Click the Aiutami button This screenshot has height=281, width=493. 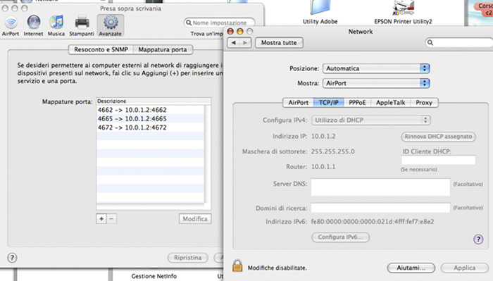click(411, 268)
